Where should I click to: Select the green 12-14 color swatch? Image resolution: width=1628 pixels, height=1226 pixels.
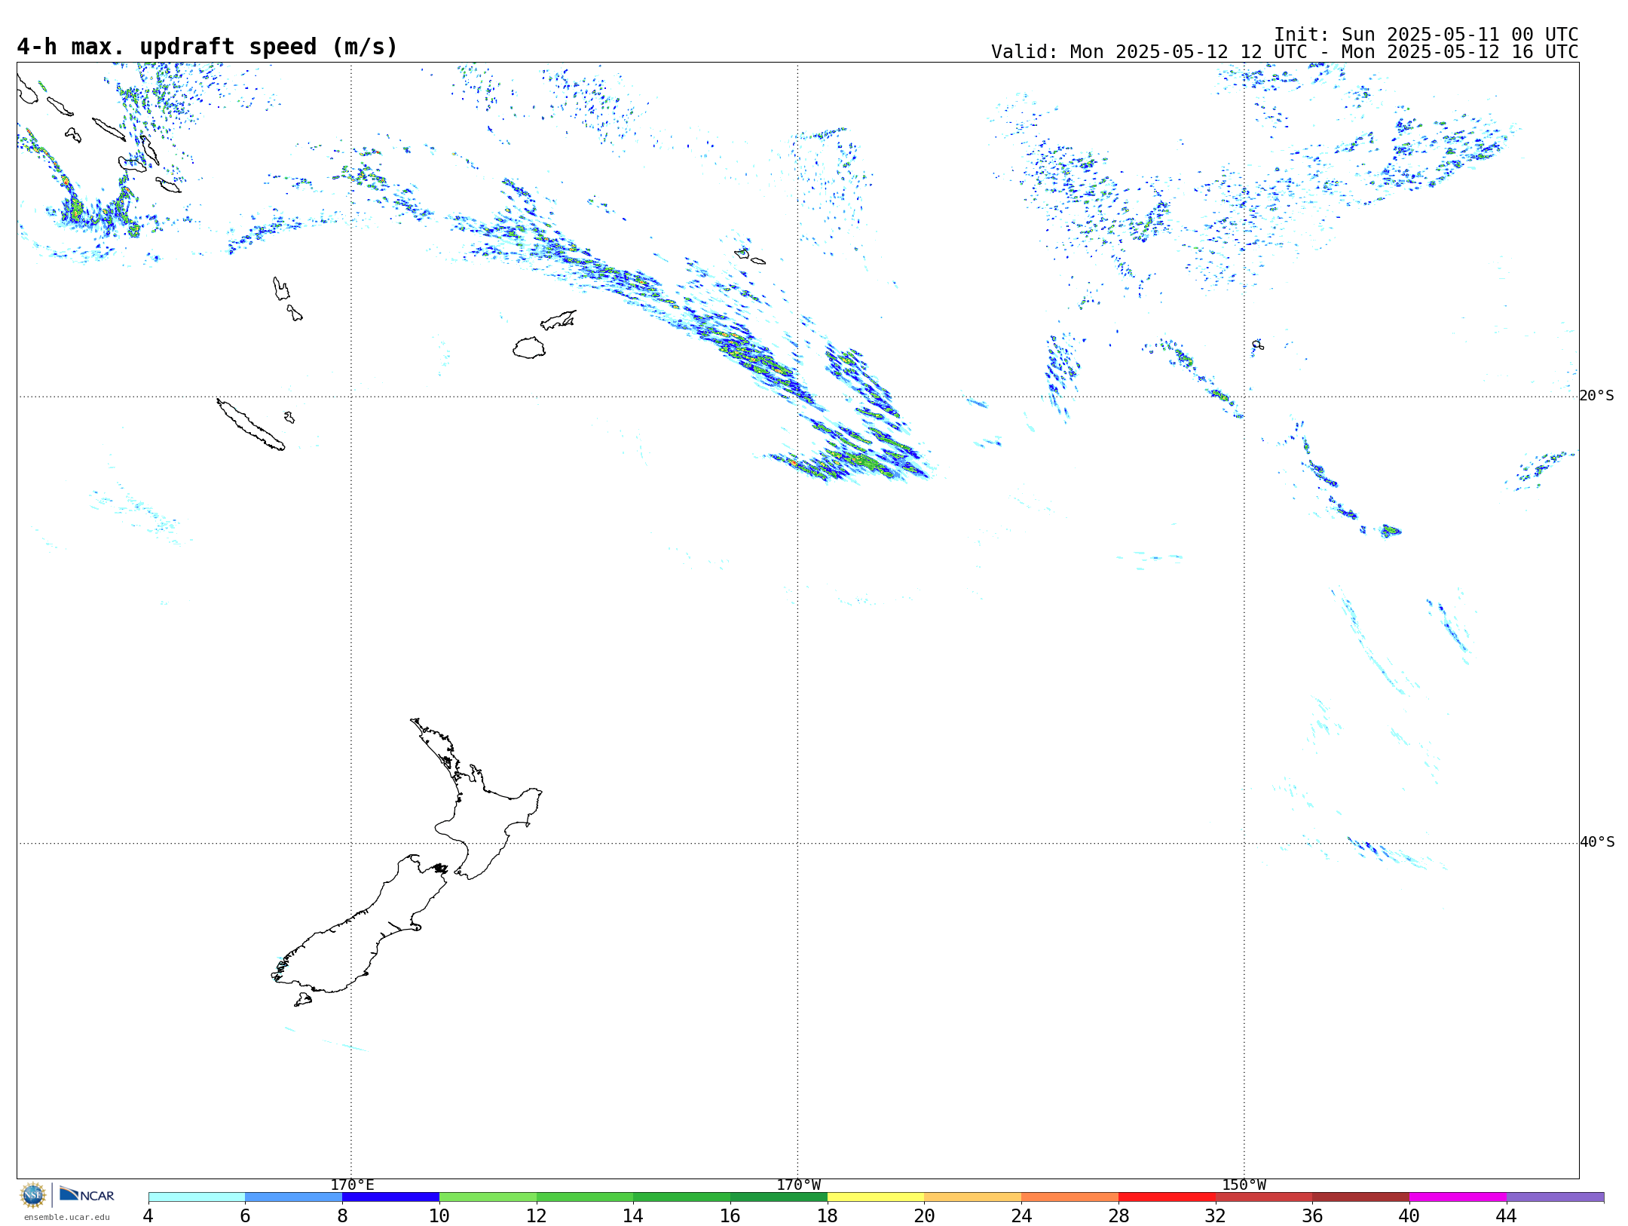[585, 1197]
